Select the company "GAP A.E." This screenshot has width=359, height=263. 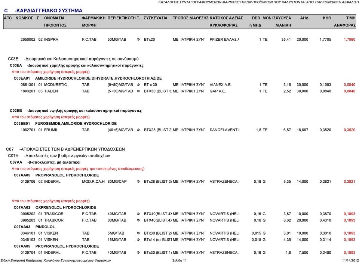[218, 91]
